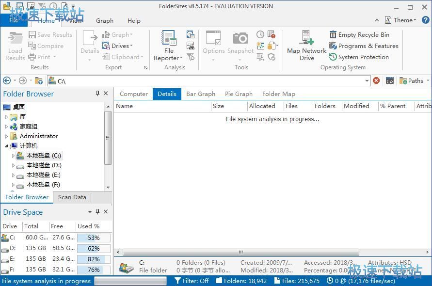
Task: Open the Theme dropdown menu
Action: (401, 20)
